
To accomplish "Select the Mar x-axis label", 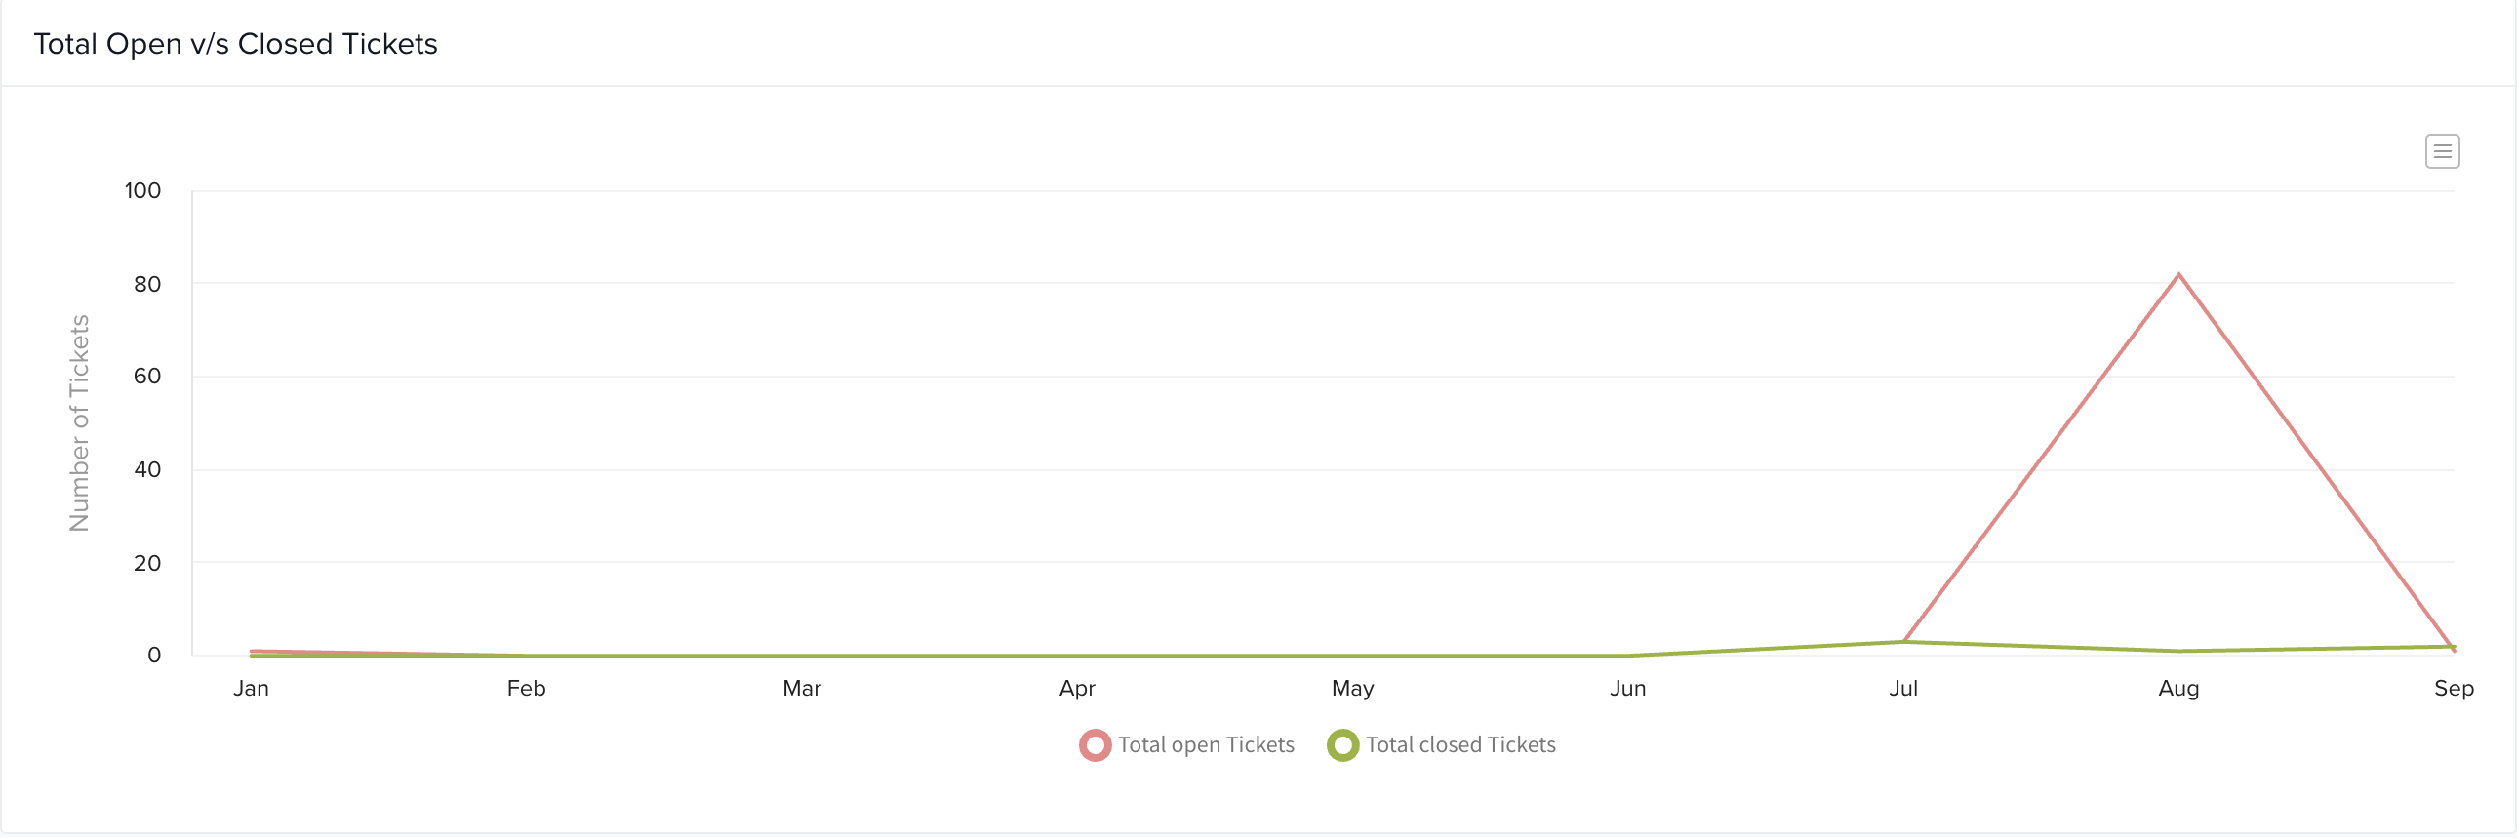I will coord(801,689).
